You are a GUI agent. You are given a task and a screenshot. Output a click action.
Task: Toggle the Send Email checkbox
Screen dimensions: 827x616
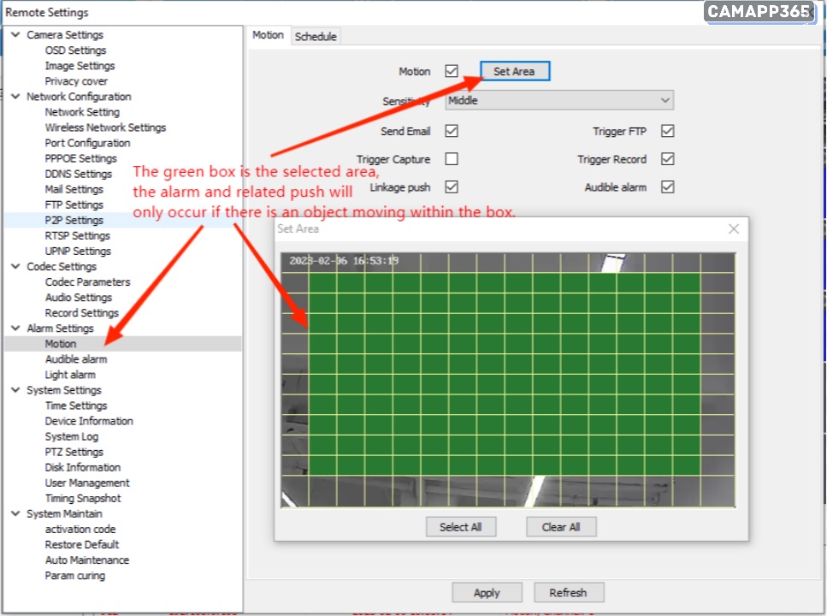452,131
